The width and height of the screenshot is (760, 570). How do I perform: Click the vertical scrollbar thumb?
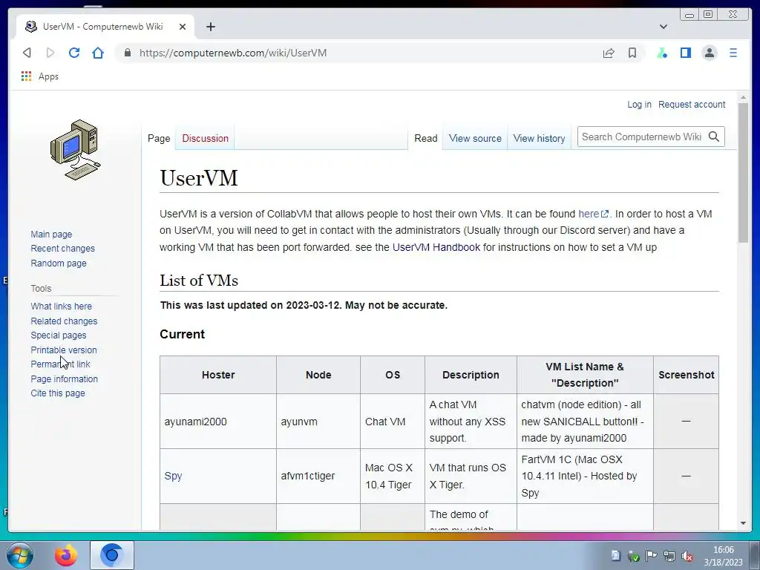point(743,172)
